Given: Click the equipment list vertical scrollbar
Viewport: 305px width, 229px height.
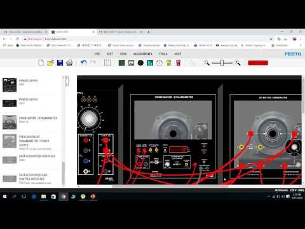Looking at the screenshot, I should click(63, 173).
